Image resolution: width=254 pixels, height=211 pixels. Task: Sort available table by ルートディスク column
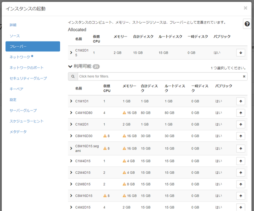175,88
